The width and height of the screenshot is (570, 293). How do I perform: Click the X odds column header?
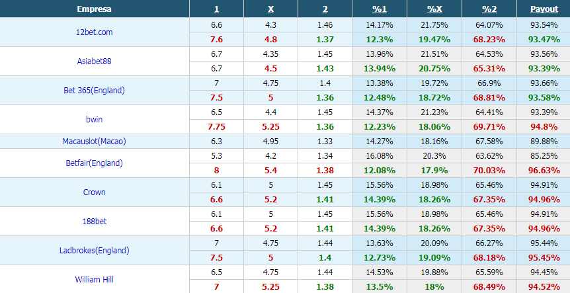(271, 9)
